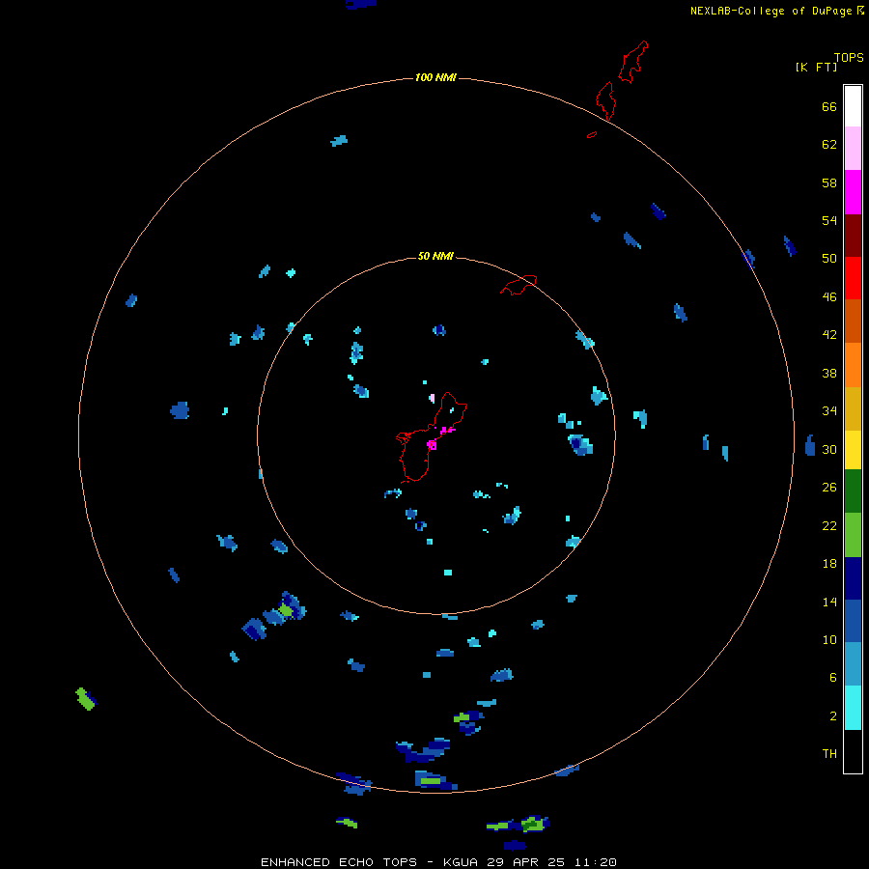Pick the navy blue legend swatch

coord(853,578)
